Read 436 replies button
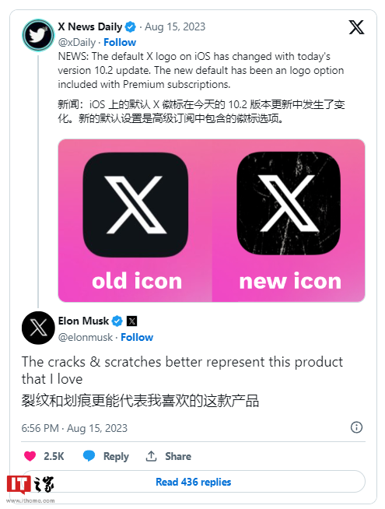Viewport: 385px width, 509px height. [x=194, y=482]
